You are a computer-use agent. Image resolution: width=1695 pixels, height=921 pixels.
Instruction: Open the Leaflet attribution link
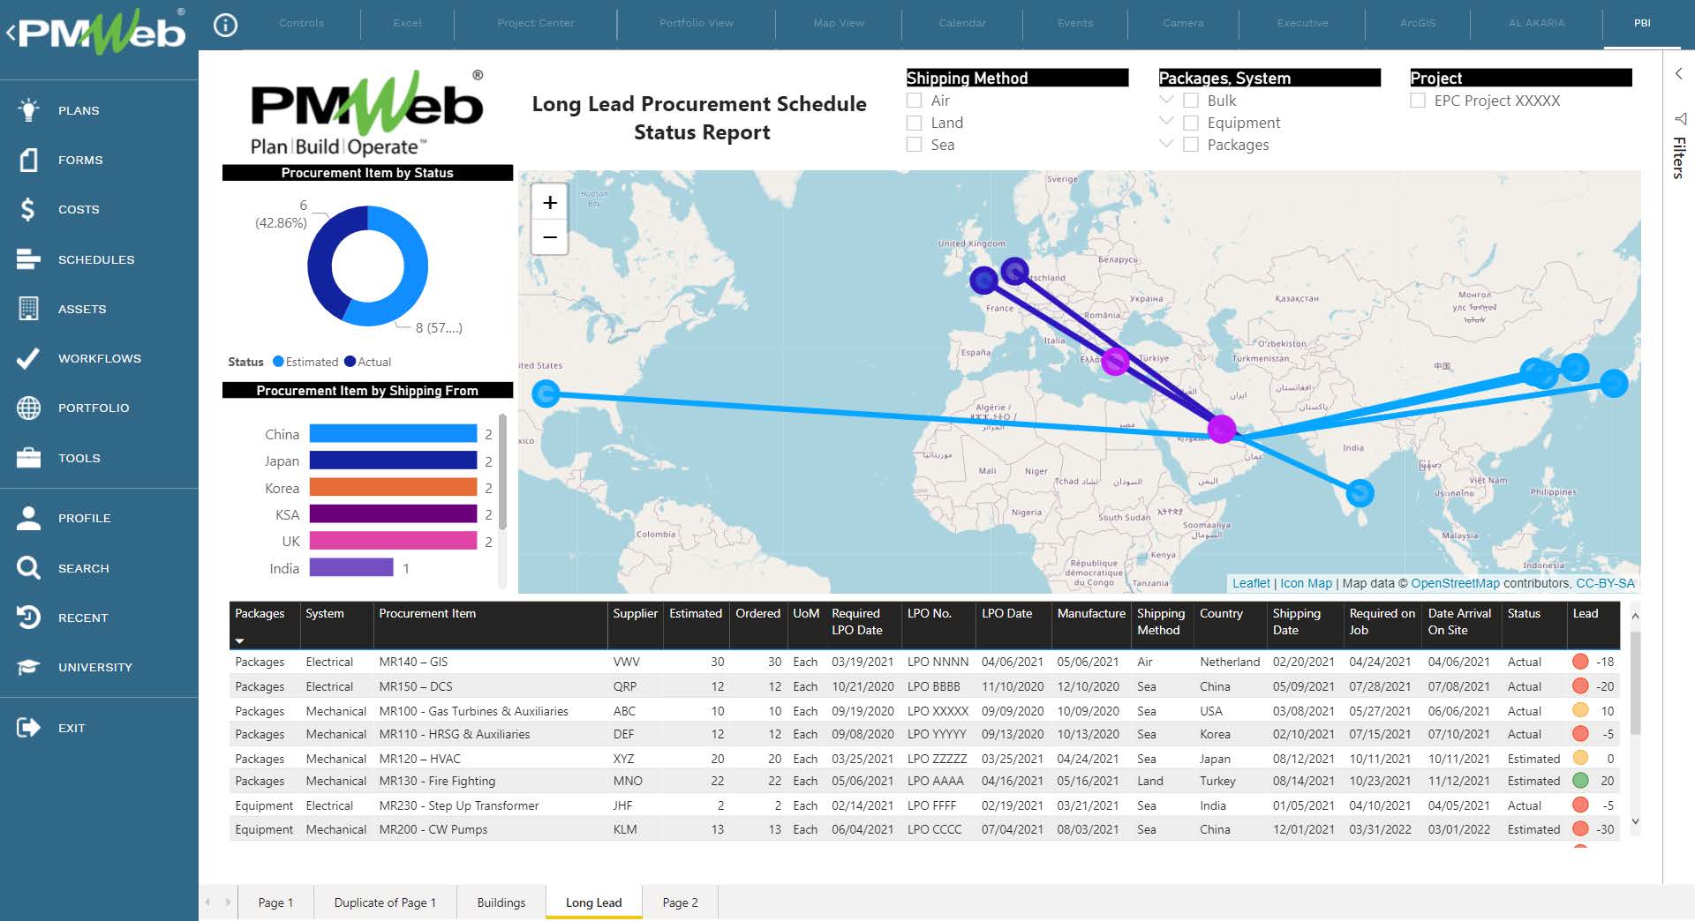(1251, 583)
